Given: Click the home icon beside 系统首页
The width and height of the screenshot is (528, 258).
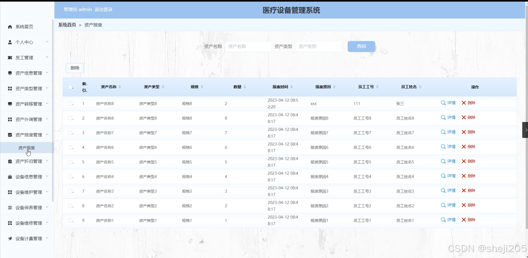Looking at the screenshot, I should tap(10, 27).
